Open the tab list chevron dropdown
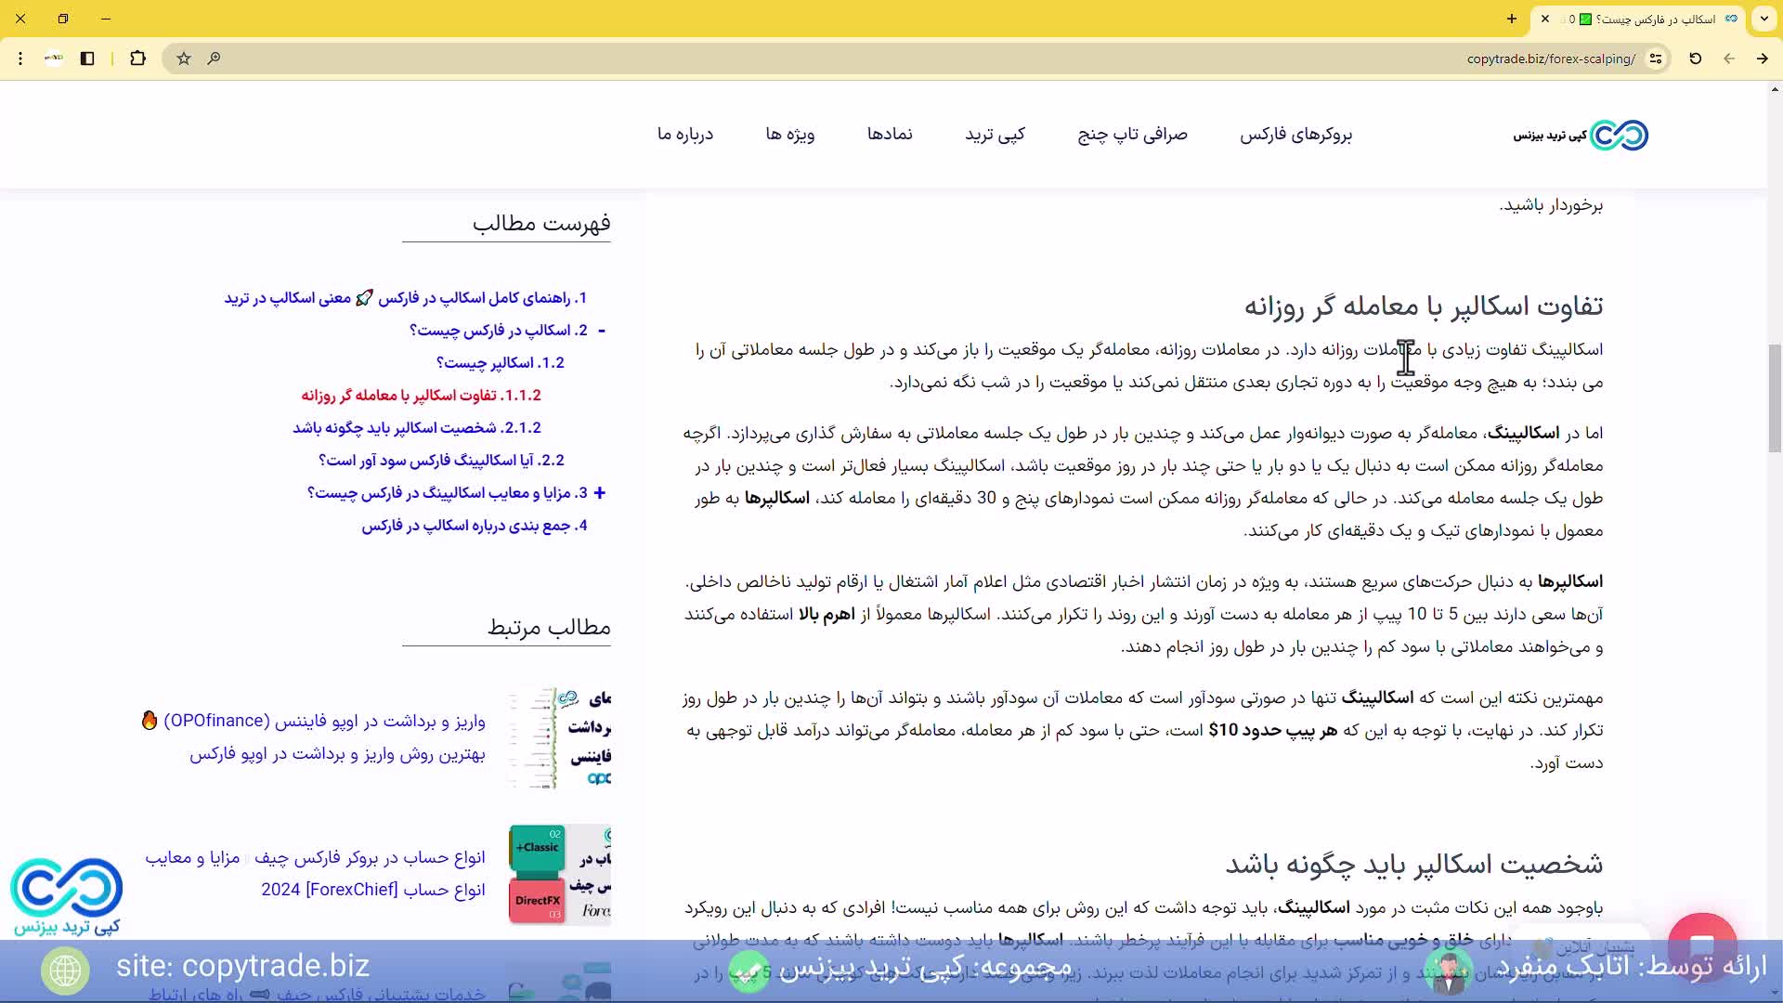 pos(1763,19)
